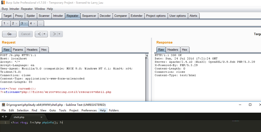The image size is (261, 132).
Task: Open Sublime Text File menu
Action: (x=4, y=110)
